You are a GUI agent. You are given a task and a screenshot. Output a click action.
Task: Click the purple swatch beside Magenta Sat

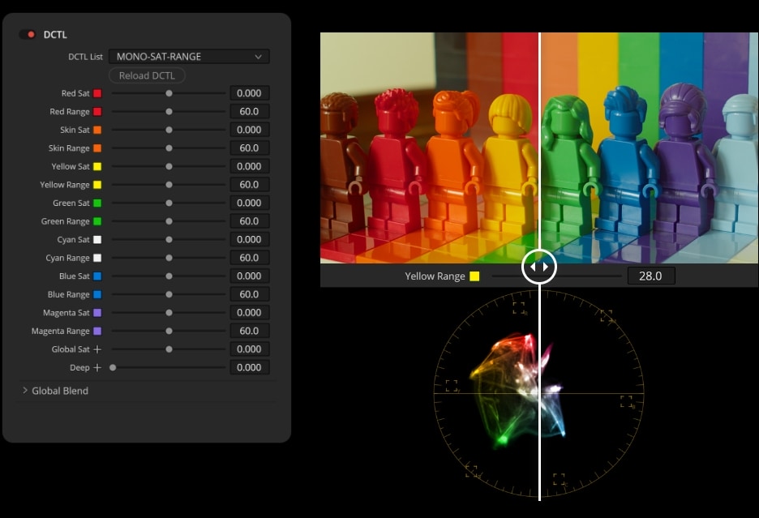pyautogui.click(x=97, y=313)
